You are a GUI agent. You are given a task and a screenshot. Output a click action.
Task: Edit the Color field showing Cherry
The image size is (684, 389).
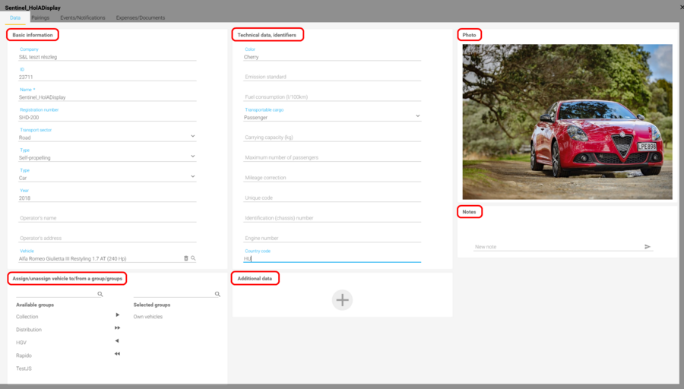click(x=332, y=57)
